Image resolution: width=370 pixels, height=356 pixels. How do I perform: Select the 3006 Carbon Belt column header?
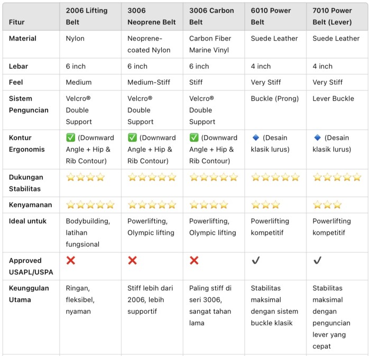tap(211, 16)
